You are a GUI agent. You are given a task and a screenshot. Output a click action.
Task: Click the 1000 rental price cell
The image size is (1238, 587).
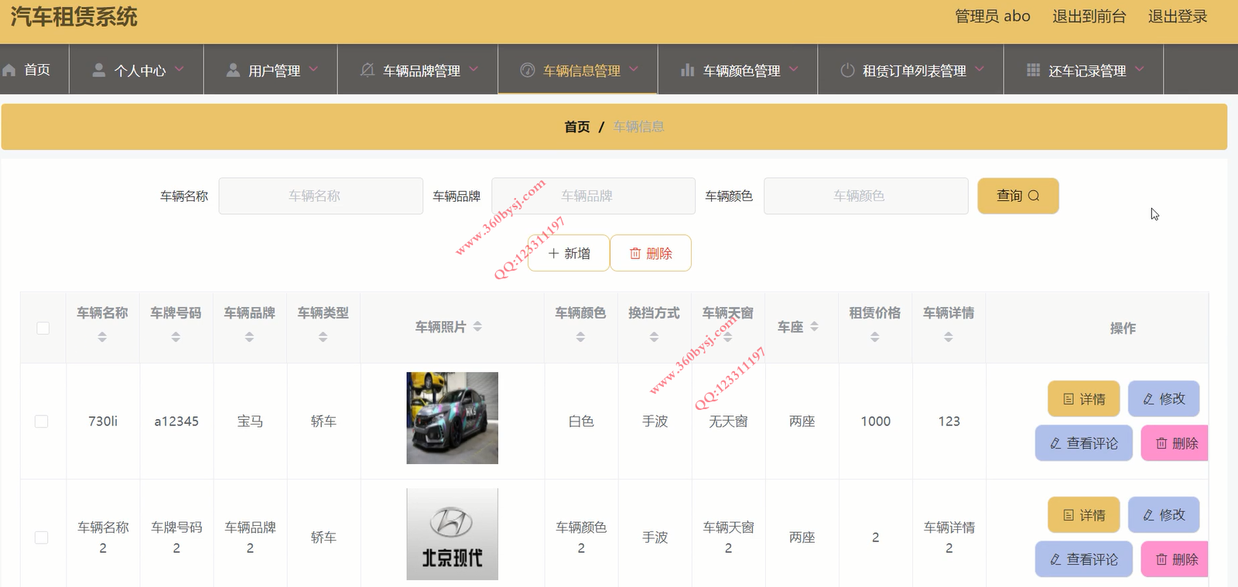(876, 421)
